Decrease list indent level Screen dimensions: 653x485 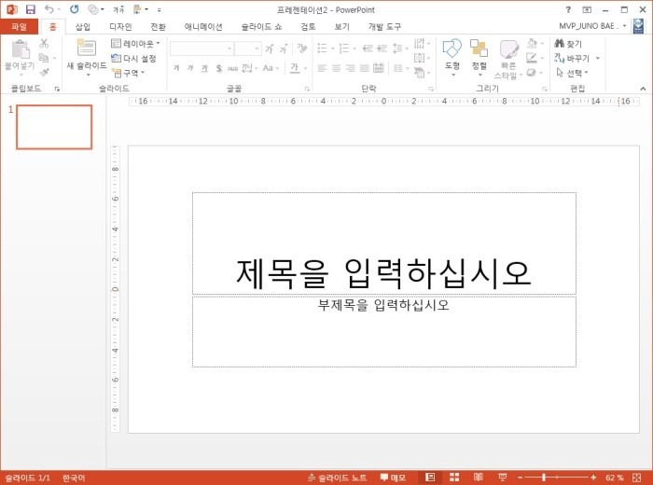(368, 48)
